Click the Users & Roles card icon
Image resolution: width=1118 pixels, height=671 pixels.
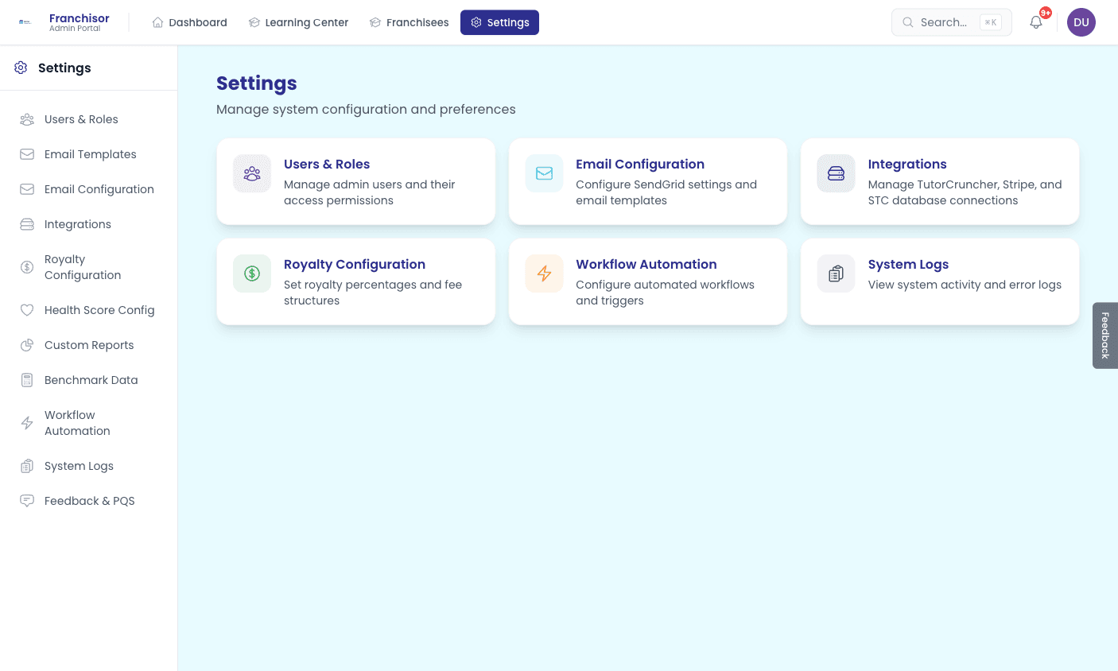click(252, 173)
